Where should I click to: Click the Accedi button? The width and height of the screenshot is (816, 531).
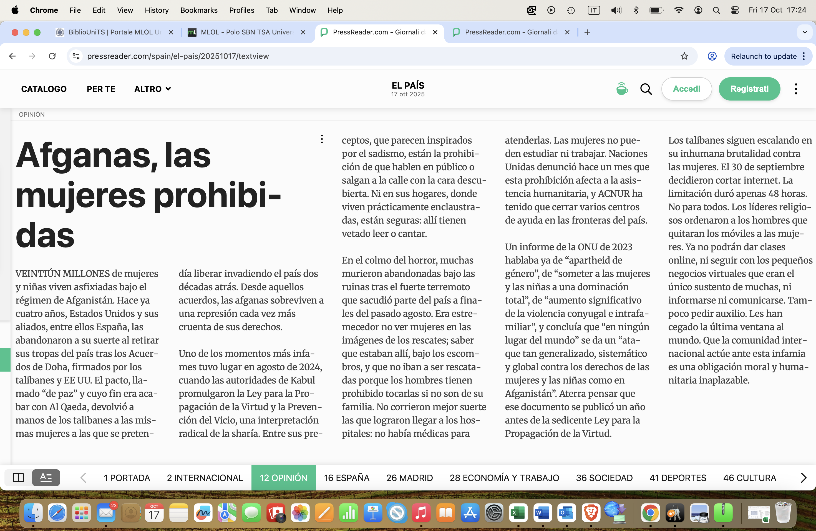[x=686, y=89]
